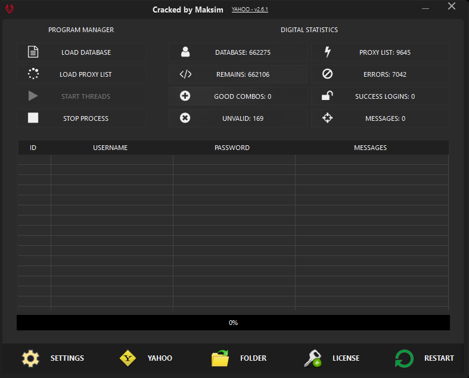The width and height of the screenshot is (469, 378).
Task: Click the yellow folder icon
Action: click(x=220, y=358)
